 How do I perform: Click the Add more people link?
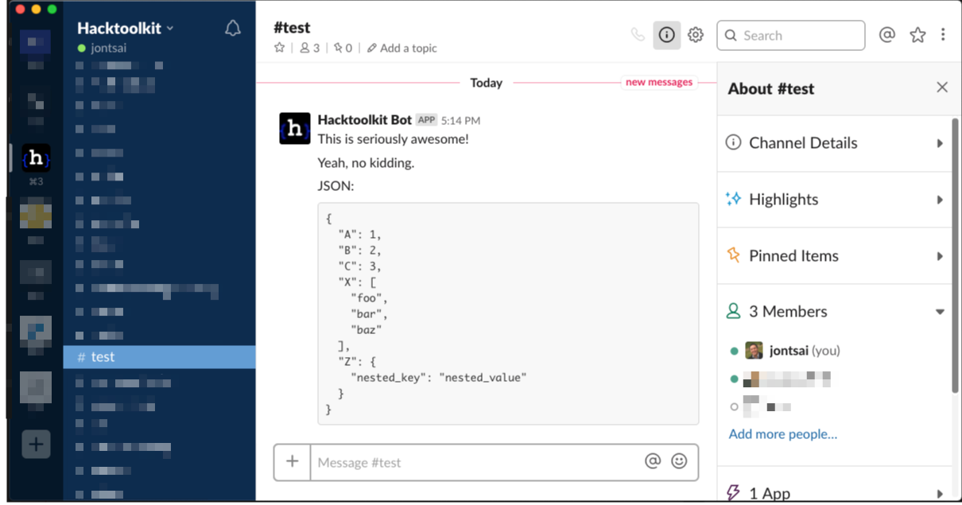coord(783,434)
